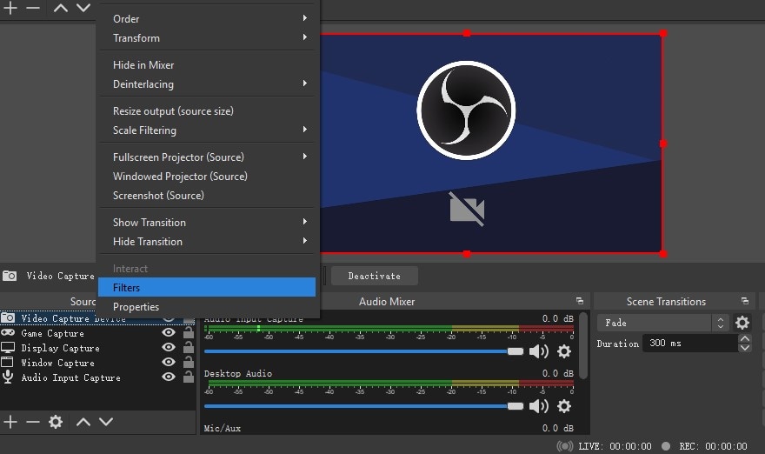Click the Display Capture monitor icon

click(8, 348)
